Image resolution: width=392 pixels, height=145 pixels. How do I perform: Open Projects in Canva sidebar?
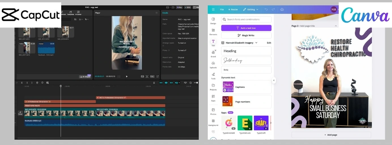coord(213,87)
